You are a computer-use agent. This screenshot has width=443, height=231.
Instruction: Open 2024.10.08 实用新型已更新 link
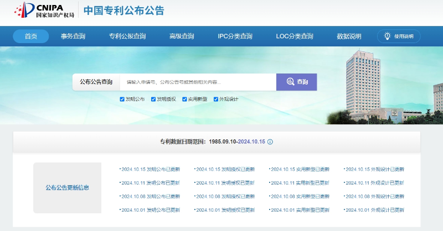(x=300, y=196)
